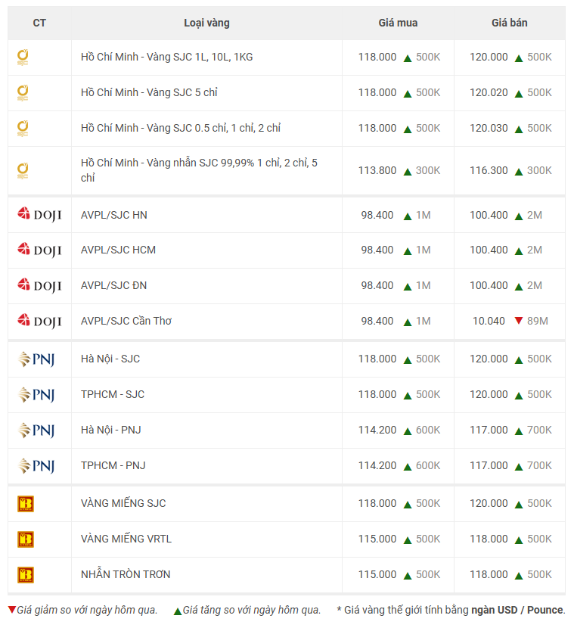Screen dimensions: 574x631
Task: Click the 89M change value
Action: (538, 321)
